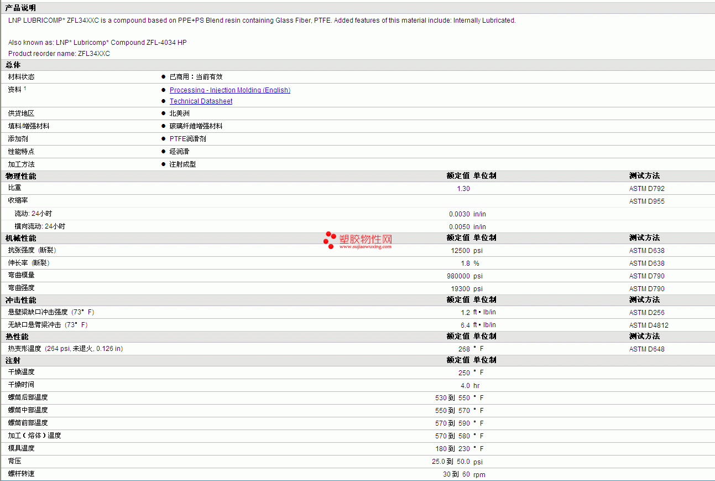
Task: Click the 弯曲模量 row label
Action: pos(21,275)
